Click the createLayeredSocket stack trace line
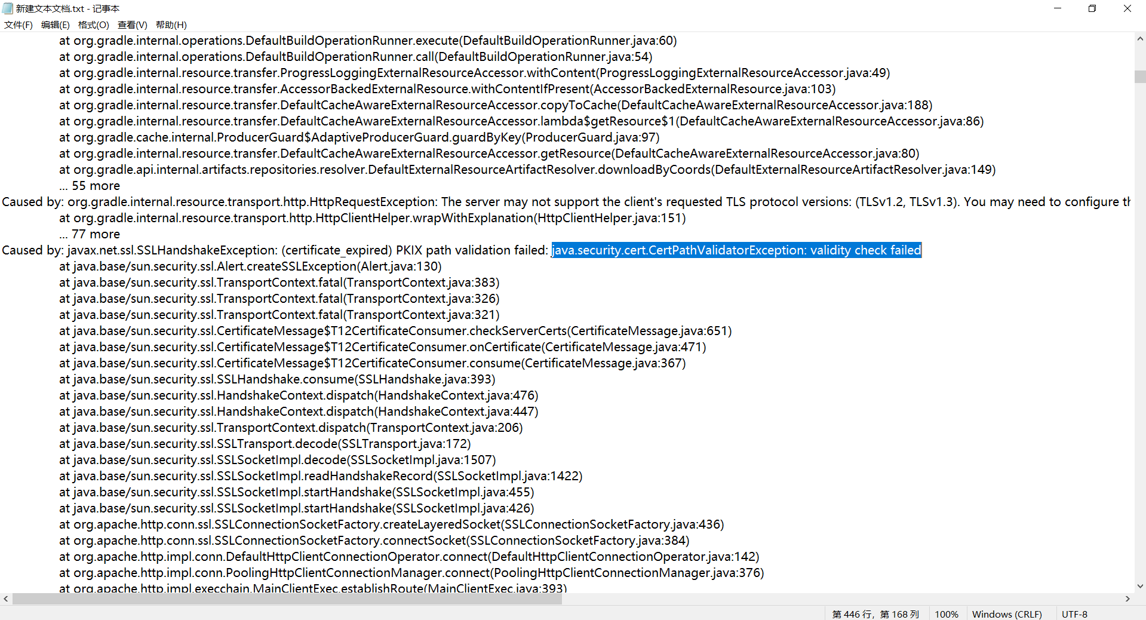The height and width of the screenshot is (620, 1146). pyautogui.click(x=392, y=524)
